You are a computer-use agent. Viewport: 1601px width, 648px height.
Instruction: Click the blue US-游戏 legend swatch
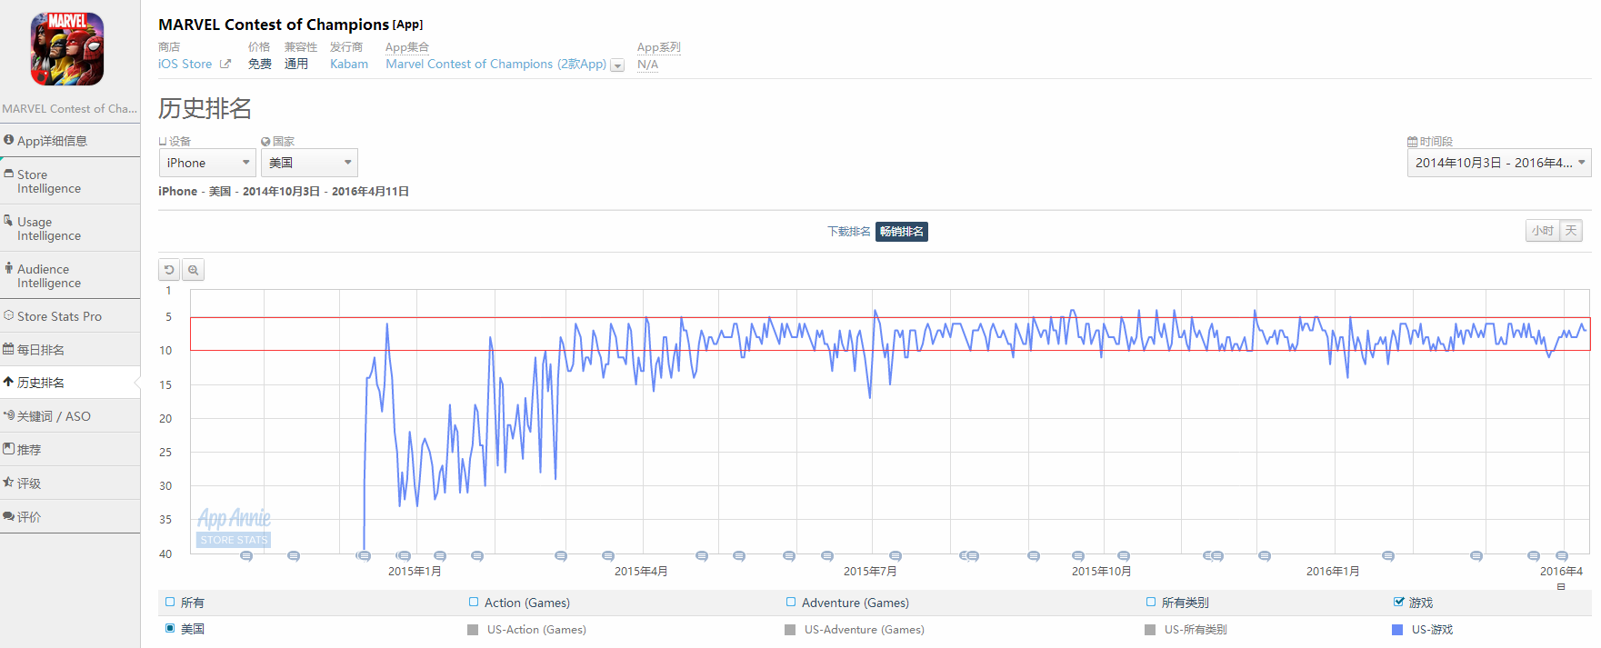coord(1397,630)
